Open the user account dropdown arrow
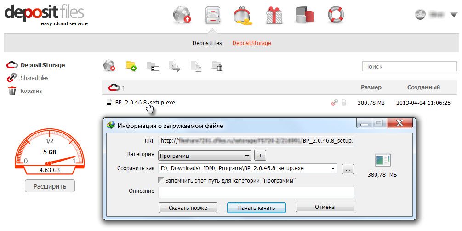Screen dimensions: 462x231 coord(453,15)
